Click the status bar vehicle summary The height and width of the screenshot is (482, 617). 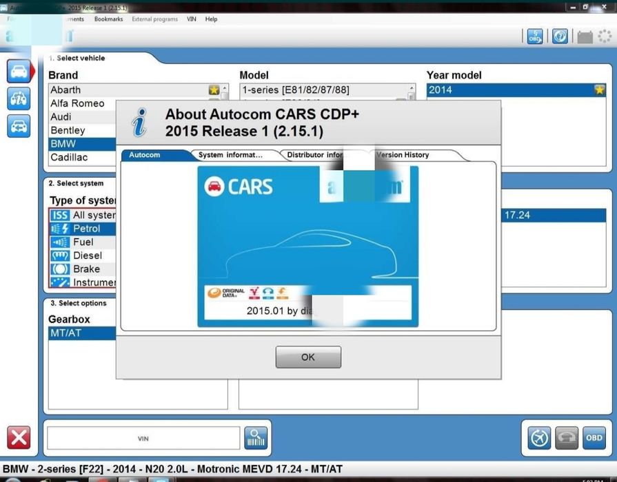(172, 469)
